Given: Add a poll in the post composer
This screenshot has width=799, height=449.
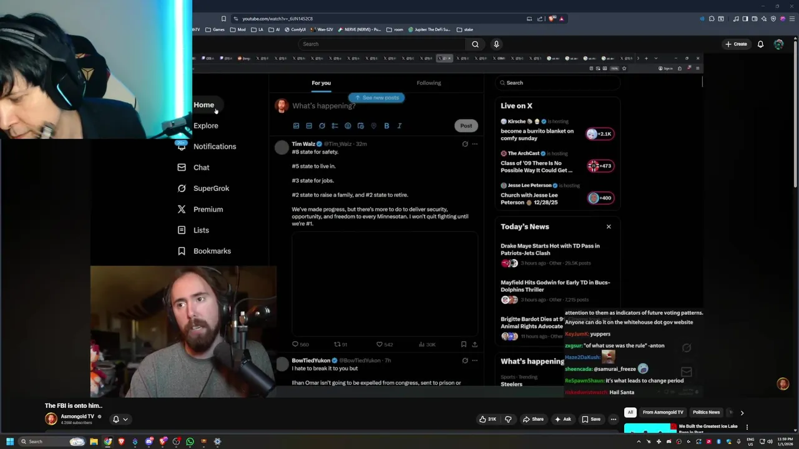Looking at the screenshot, I should click(x=335, y=126).
